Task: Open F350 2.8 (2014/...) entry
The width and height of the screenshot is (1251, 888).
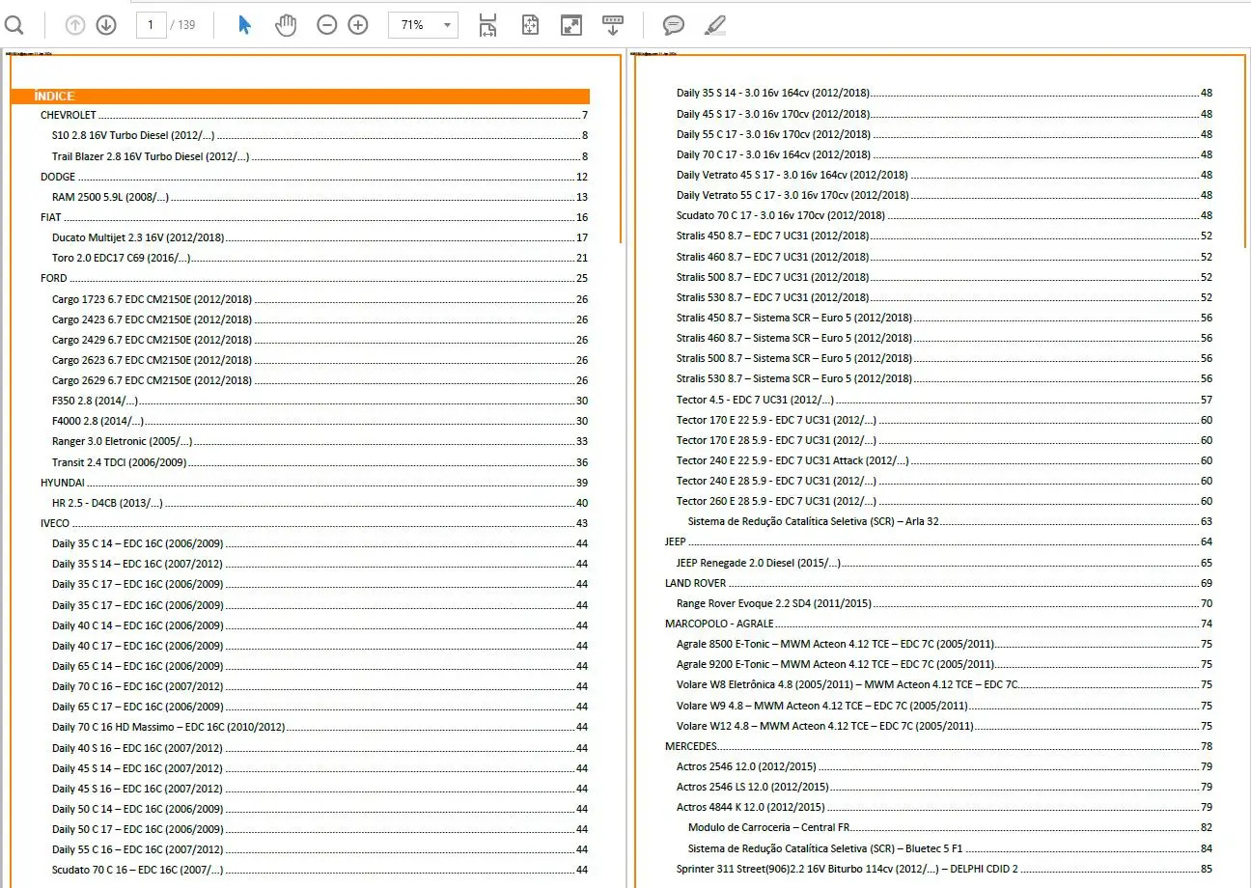Action: pos(320,401)
